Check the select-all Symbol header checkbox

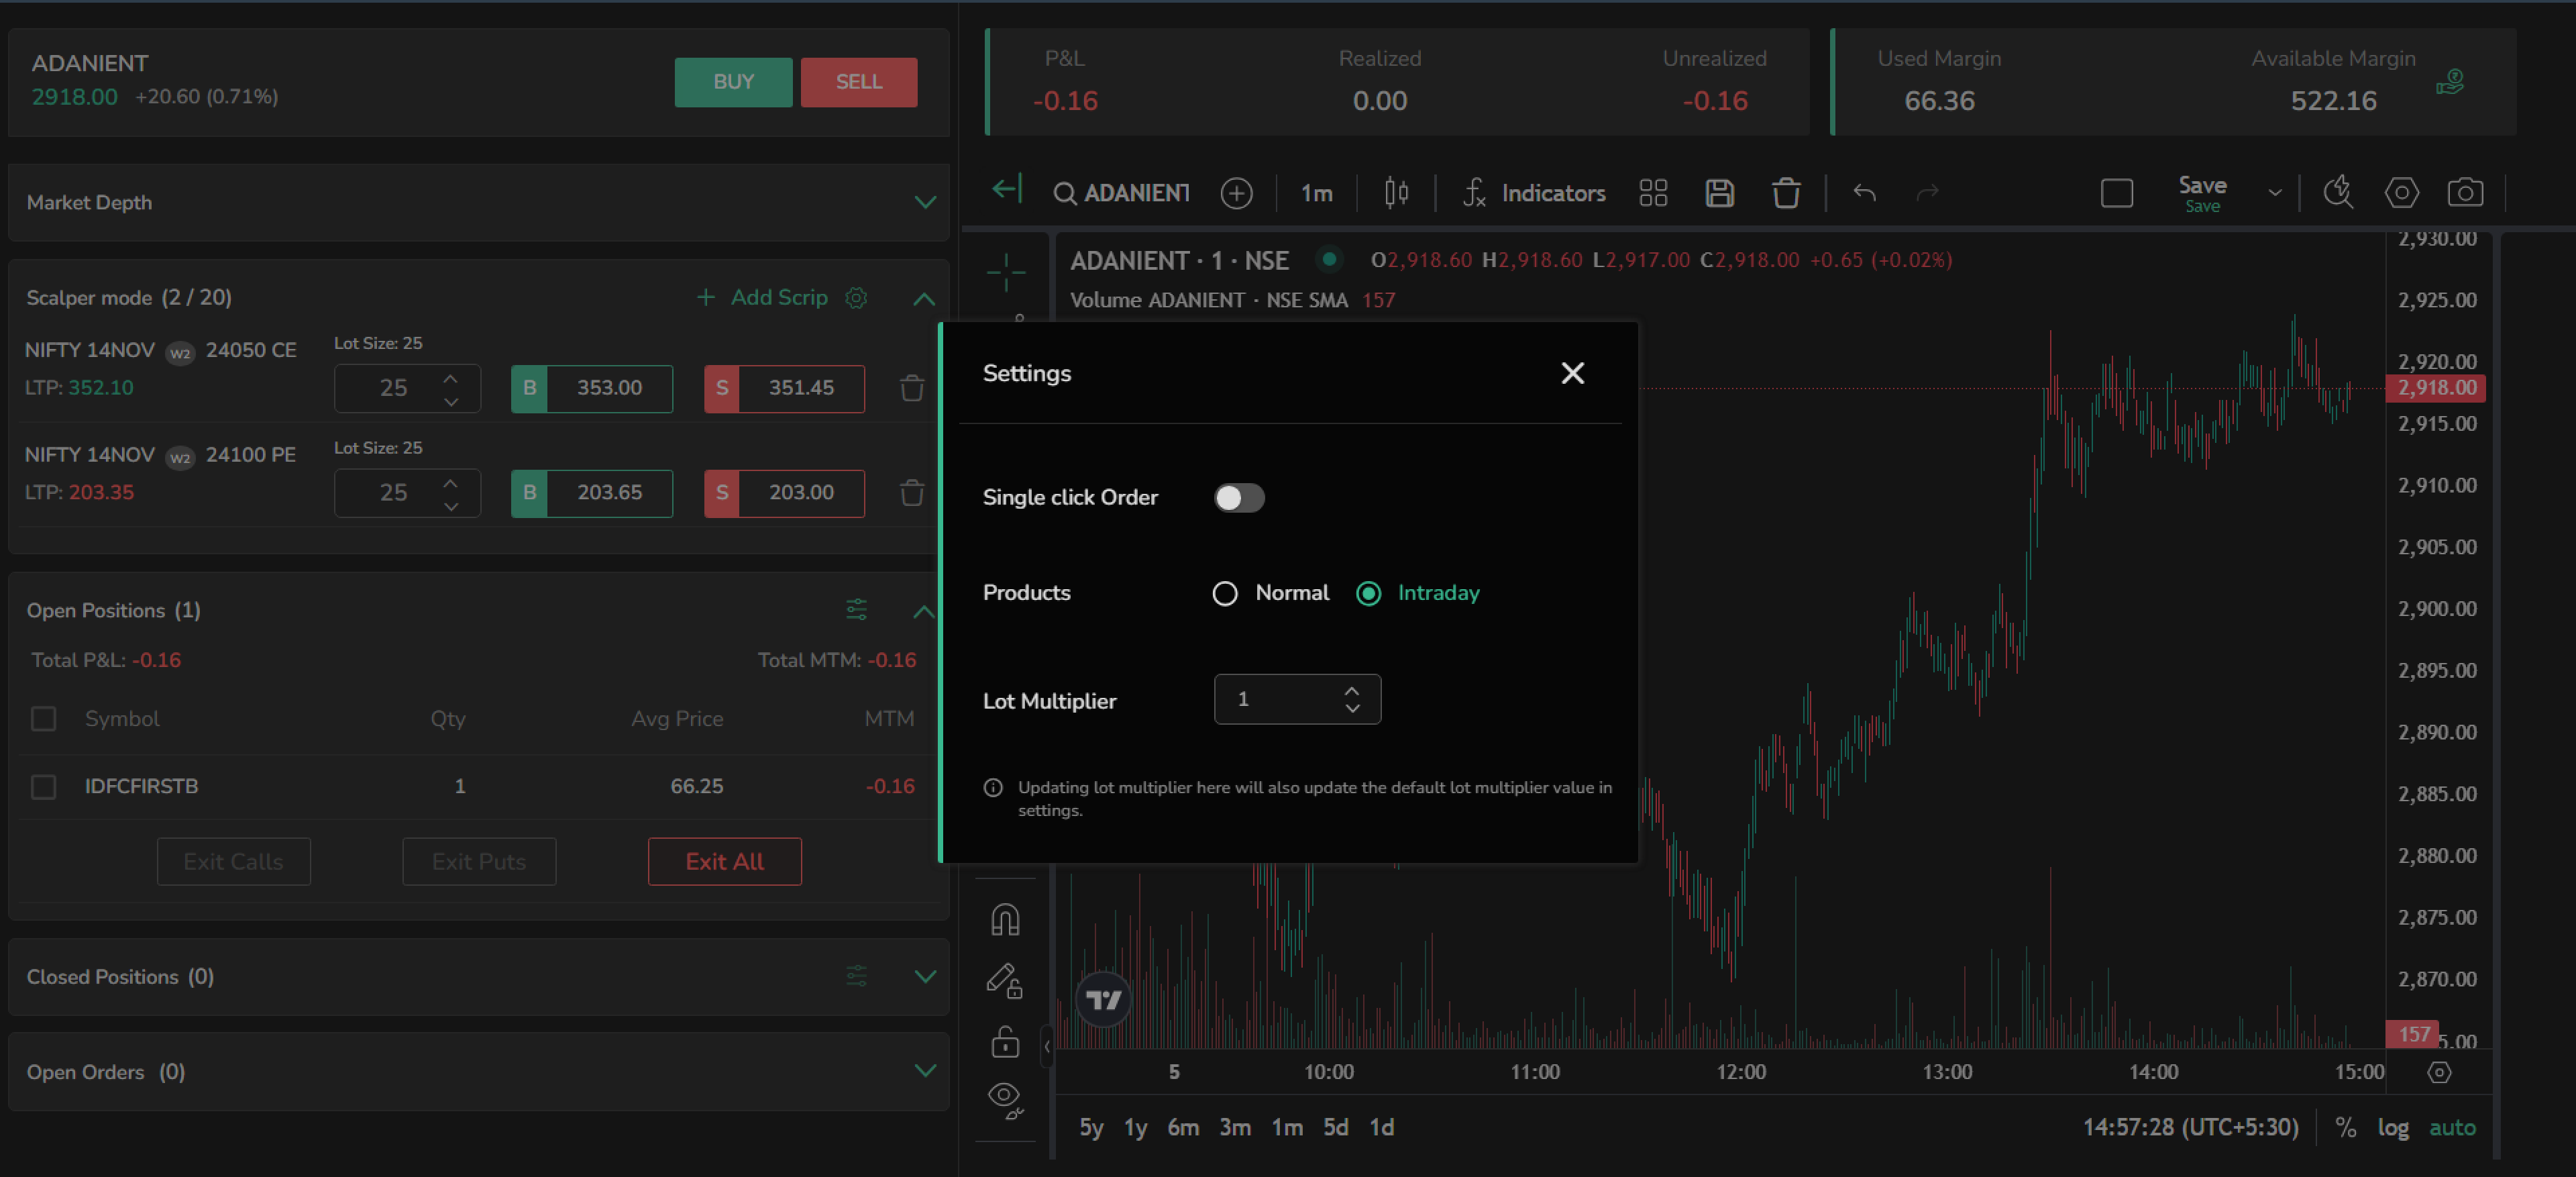[43, 718]
